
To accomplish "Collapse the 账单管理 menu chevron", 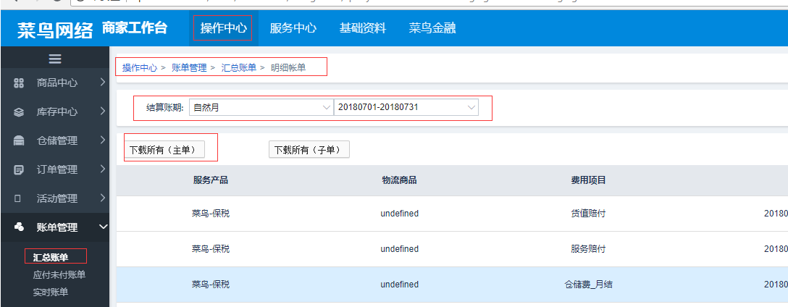I will point(103,227).
